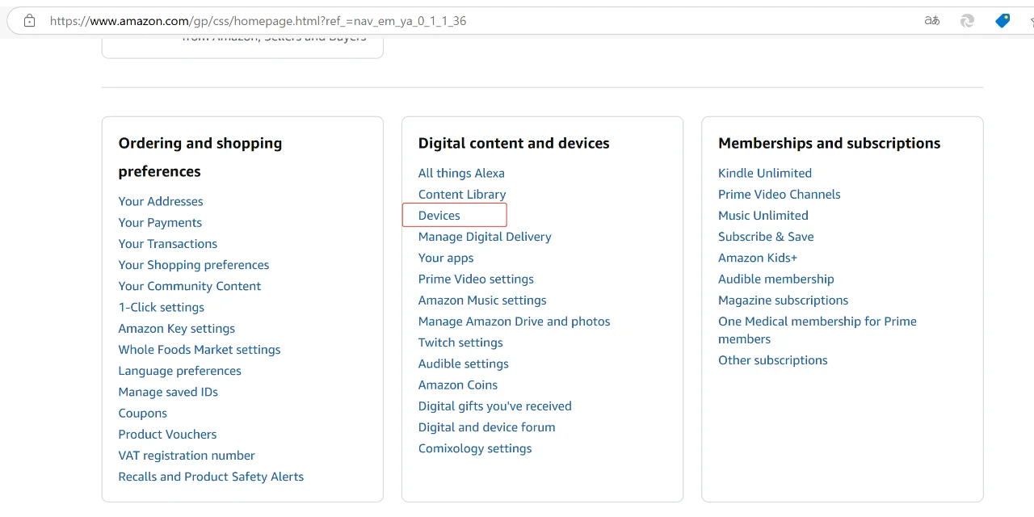This screenshot has width=1034, height=517.
Task: Change Language preferences
Action: click(180, 371)
